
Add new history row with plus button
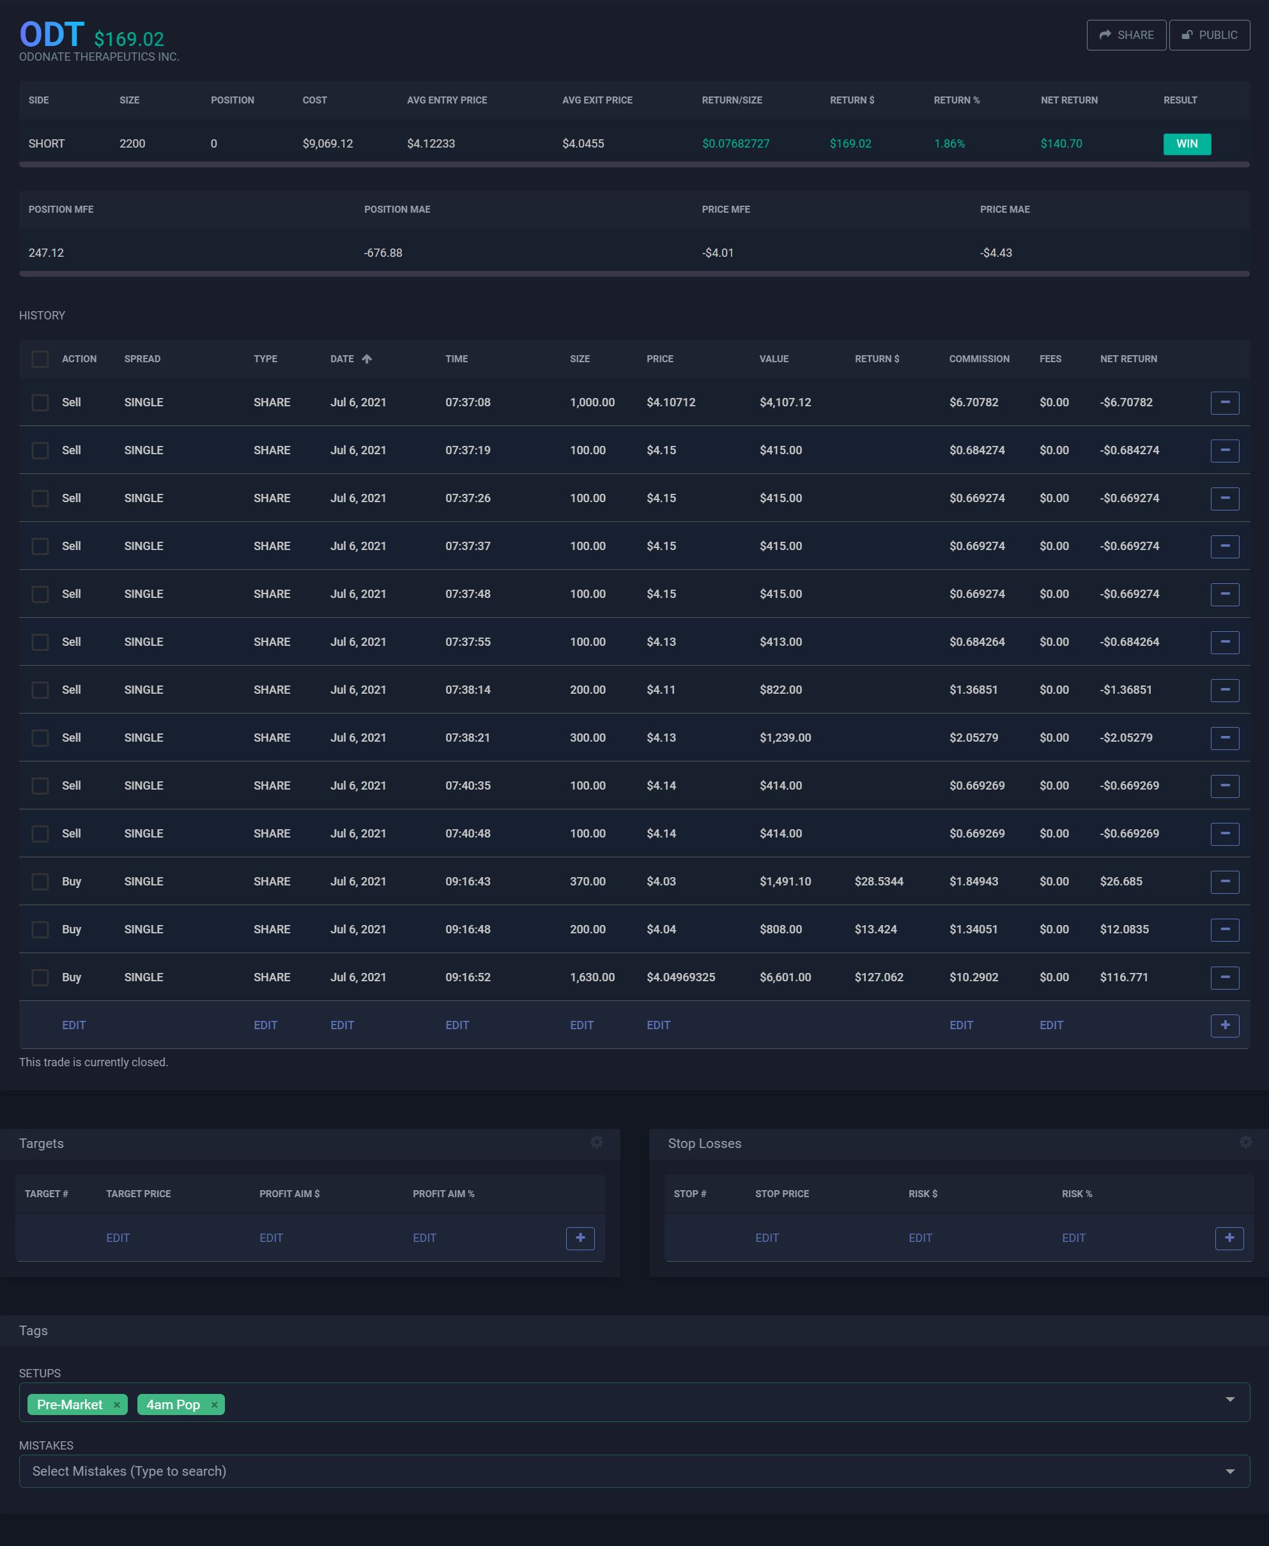point(1224,1025)
